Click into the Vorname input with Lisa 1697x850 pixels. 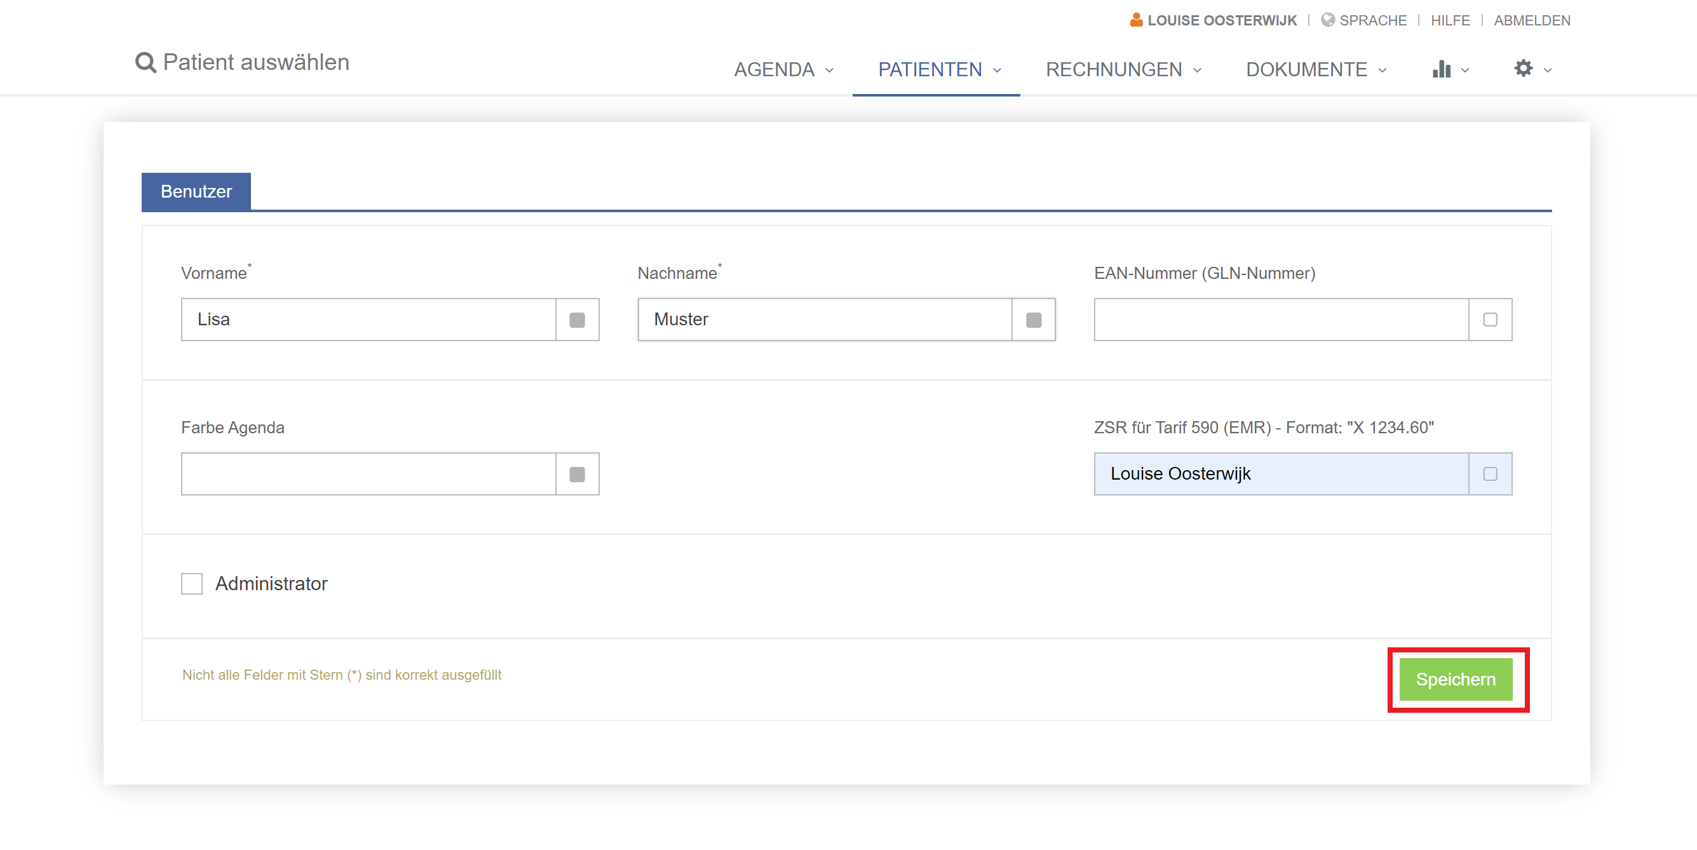368,320
